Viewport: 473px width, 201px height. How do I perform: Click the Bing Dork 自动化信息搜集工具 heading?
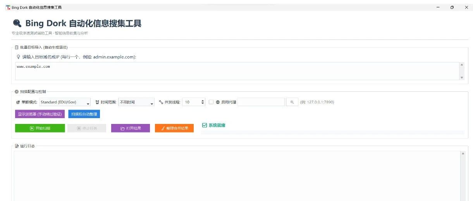(x=83, y=23)
